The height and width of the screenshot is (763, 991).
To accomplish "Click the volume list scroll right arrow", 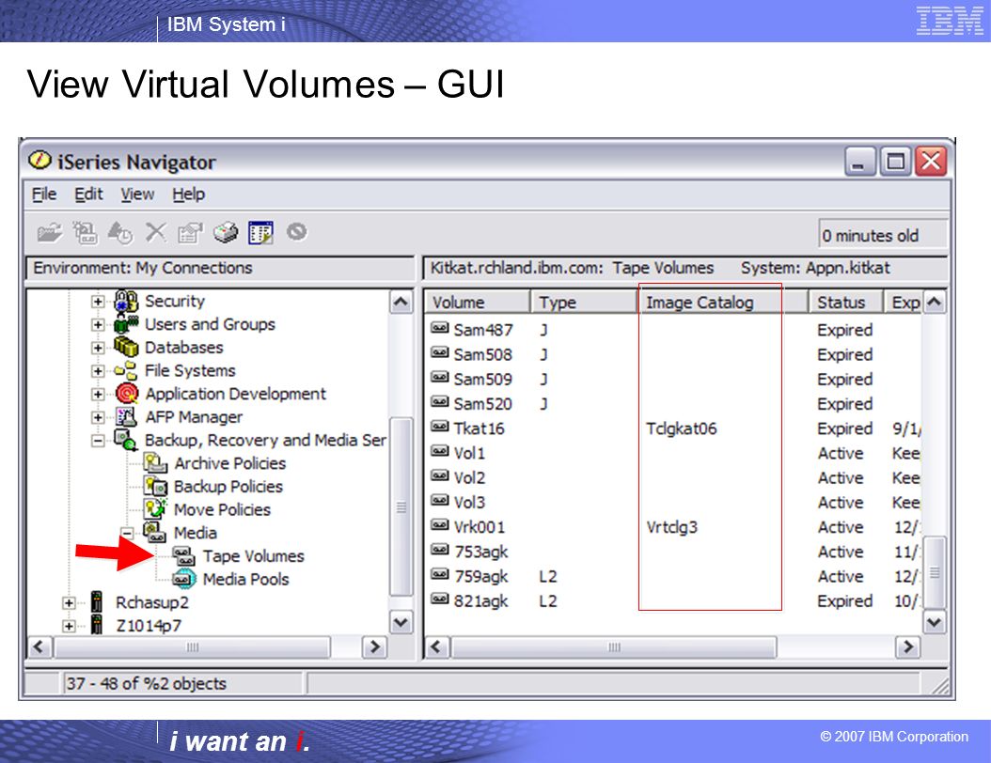I will pos(908,646).
